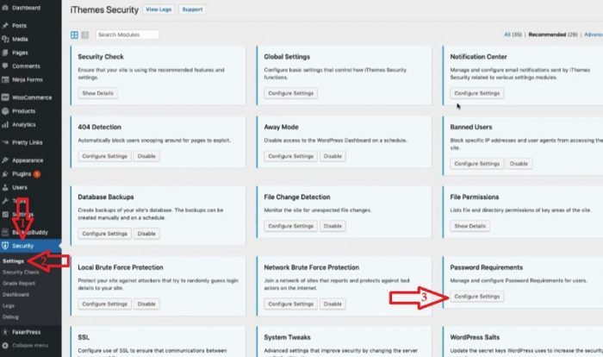Click the Comments bubble icon
This screenshot has height=357, width=603.
5,66
